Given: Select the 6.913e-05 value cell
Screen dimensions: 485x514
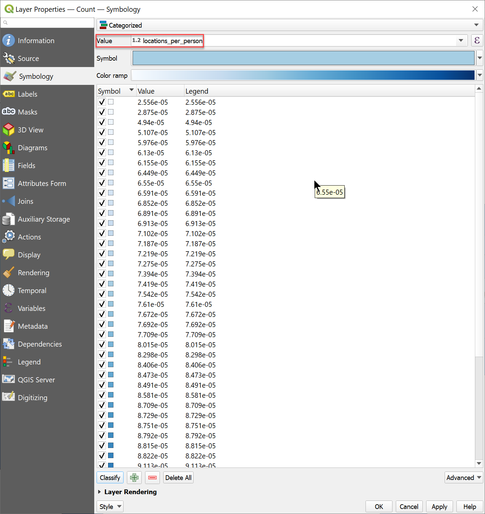Looking at the screenshot, I should point(152,223).
